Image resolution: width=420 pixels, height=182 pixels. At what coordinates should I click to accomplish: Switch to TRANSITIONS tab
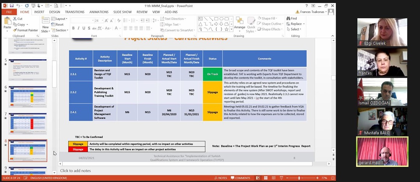(75, 12)
